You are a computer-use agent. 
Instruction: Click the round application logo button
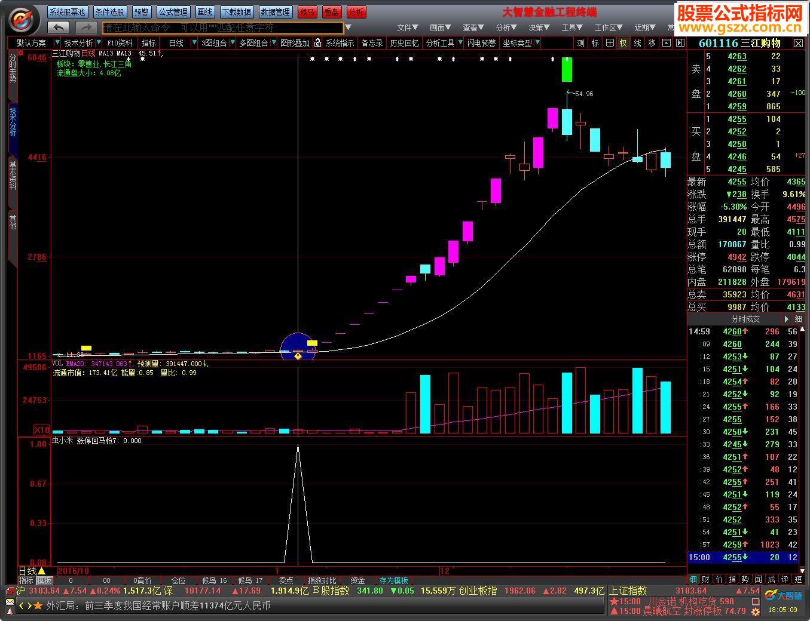[23, 20]
